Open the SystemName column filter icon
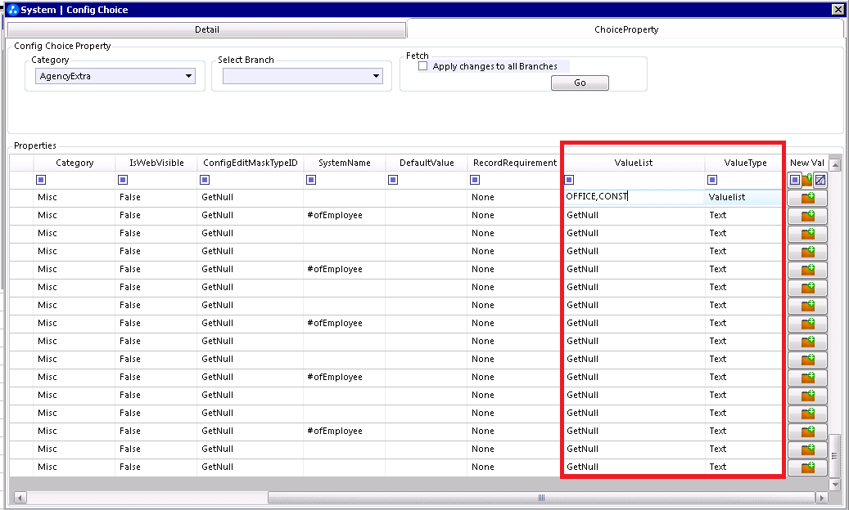 point(311,180)
